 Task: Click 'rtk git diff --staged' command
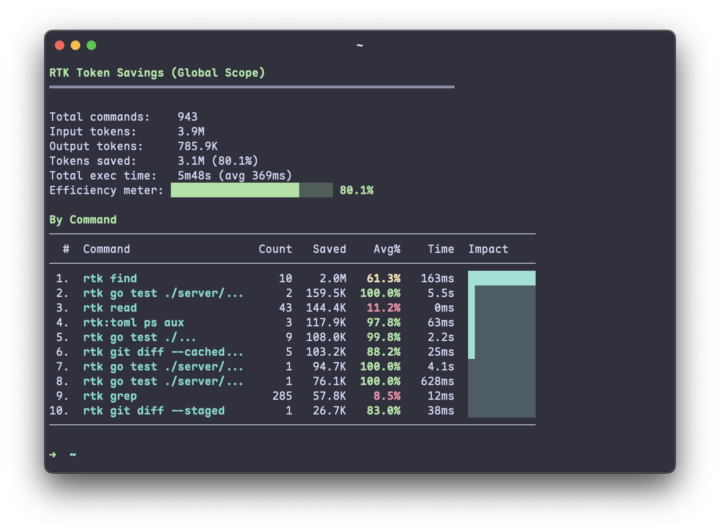coord(154,411)
